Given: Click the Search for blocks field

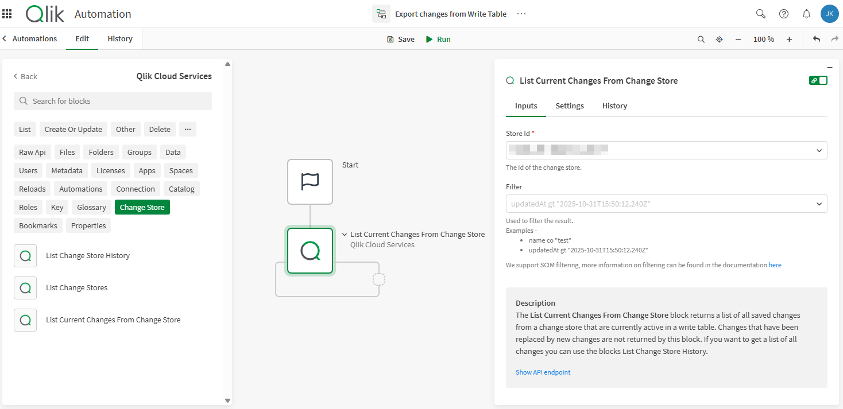Looking at the screenshot, I should [x=113, y=100].
